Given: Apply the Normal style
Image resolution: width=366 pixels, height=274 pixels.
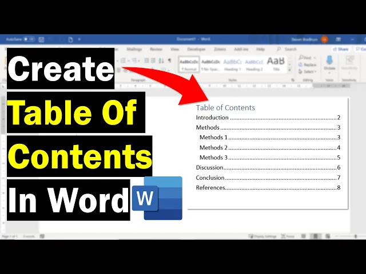Looking at the screenshot, I should (x=189, y=65).
